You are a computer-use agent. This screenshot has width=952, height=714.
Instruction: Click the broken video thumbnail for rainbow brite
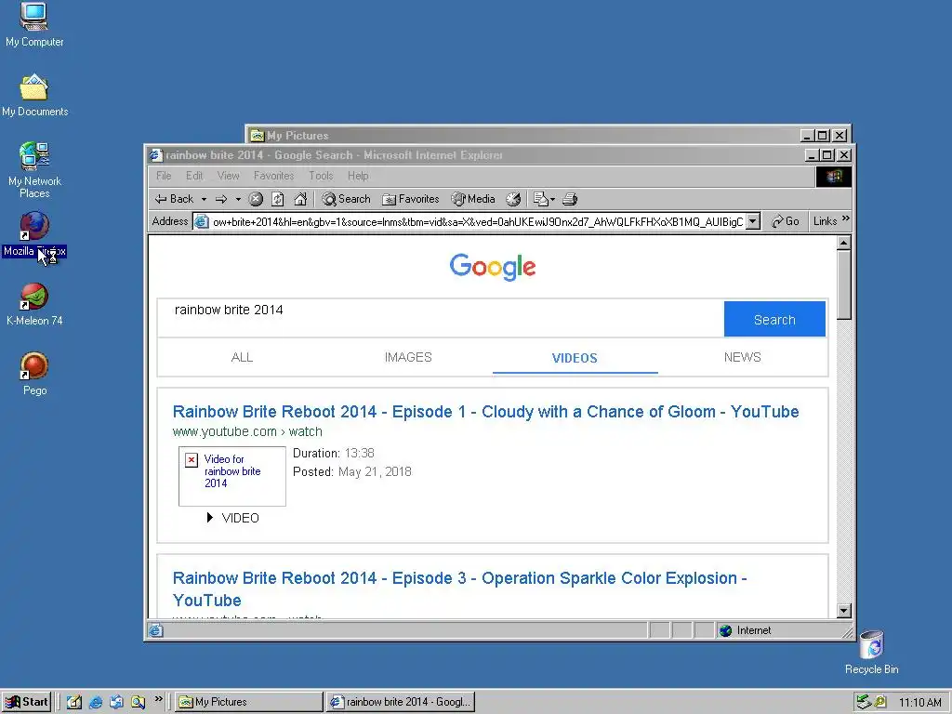coord(231,477)
